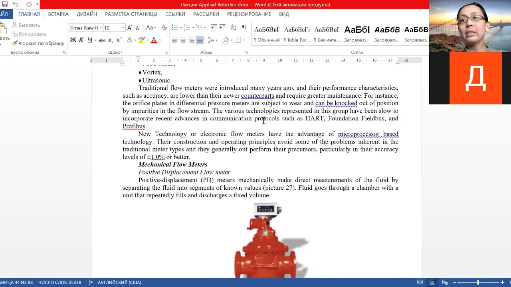Increase the font size
The image size is (511, 287).
point(130,28)
